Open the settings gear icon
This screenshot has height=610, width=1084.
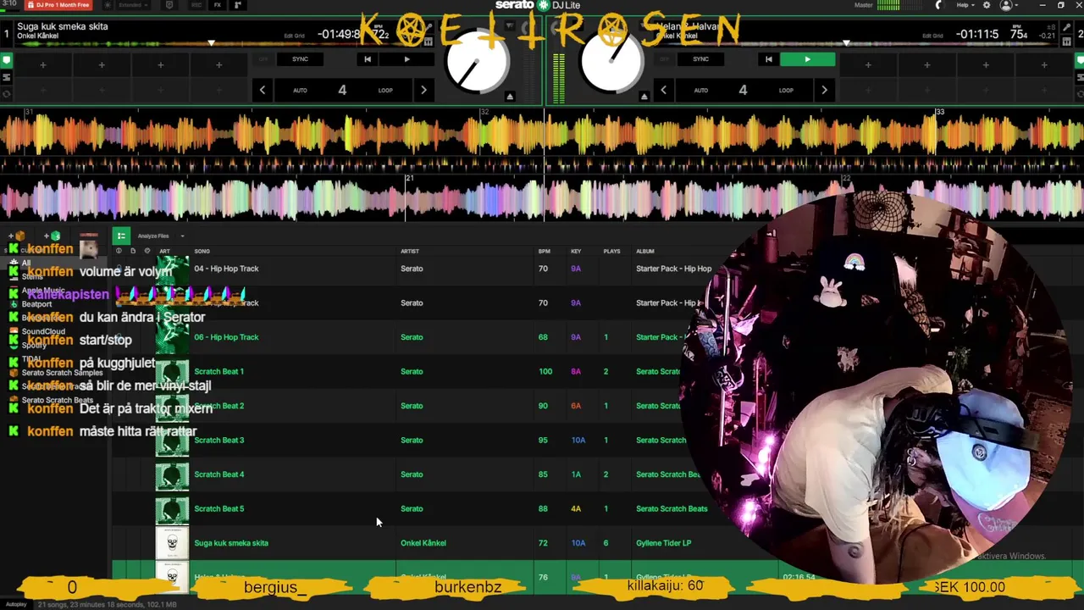pyautogui.click(x=986, y=5)
